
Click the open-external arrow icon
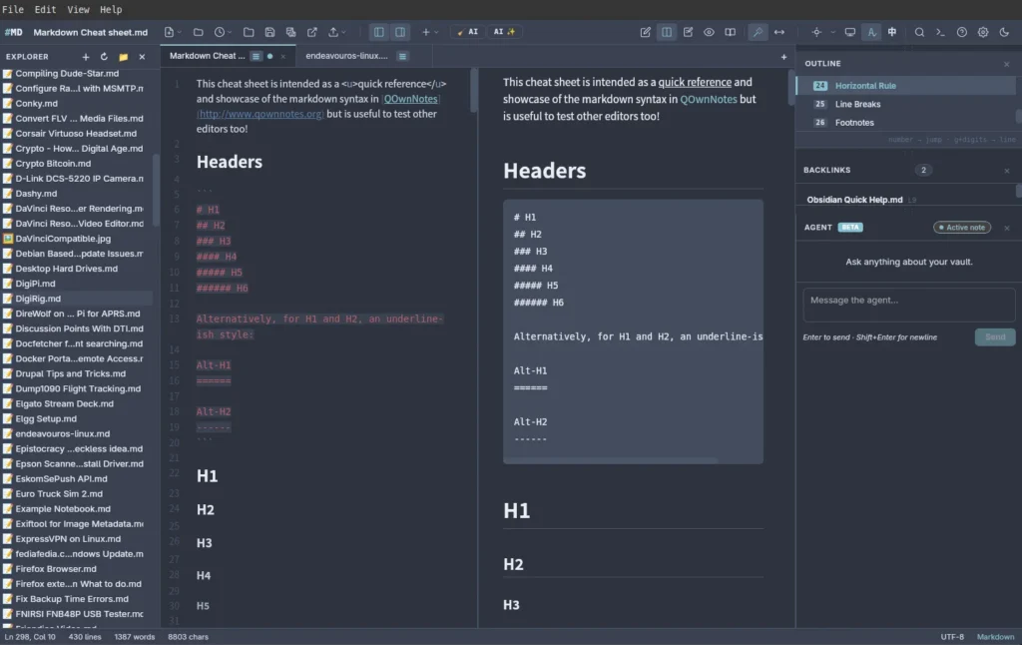(x=312, y=32)
